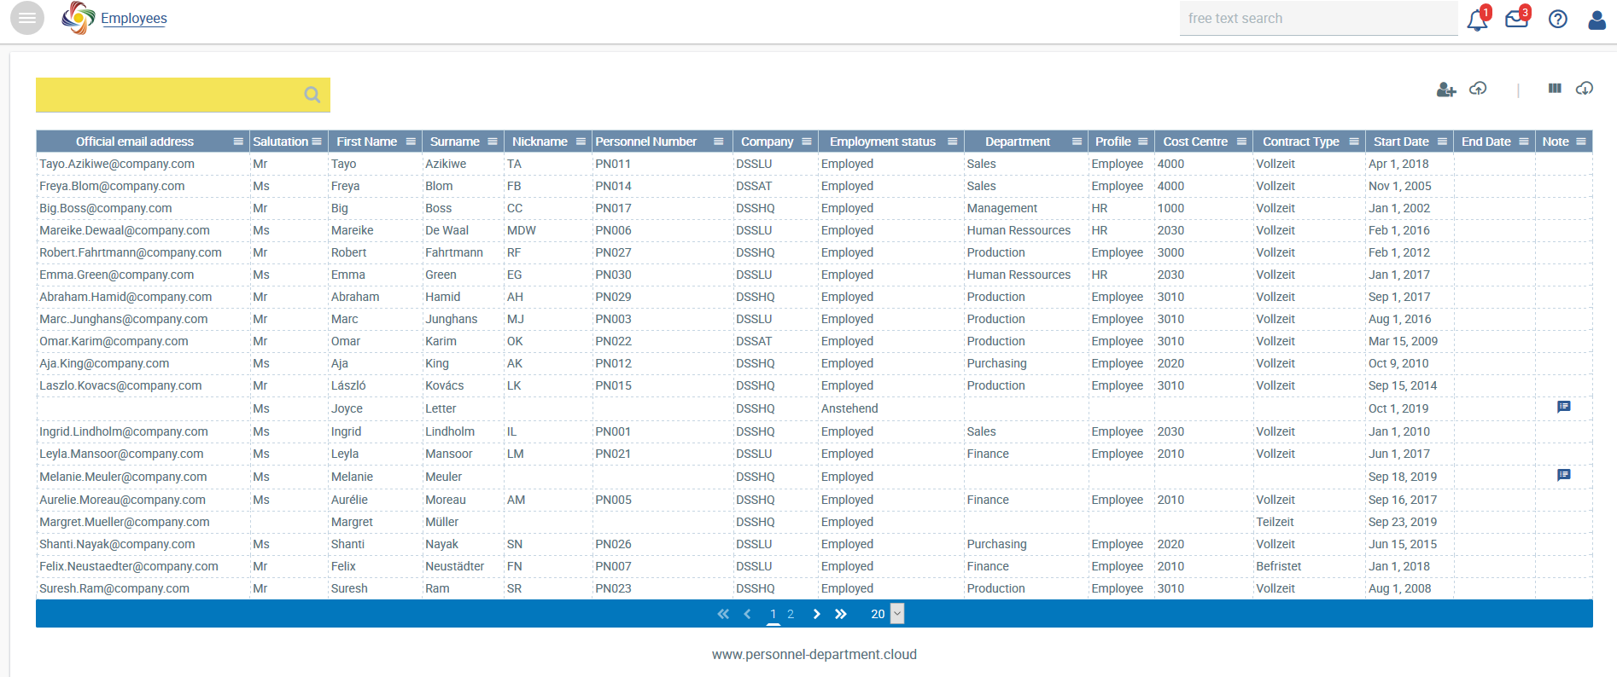This screenshot has height=677, width=1617.
Task: Focus the free text search field
Action: coord(1318,18)
